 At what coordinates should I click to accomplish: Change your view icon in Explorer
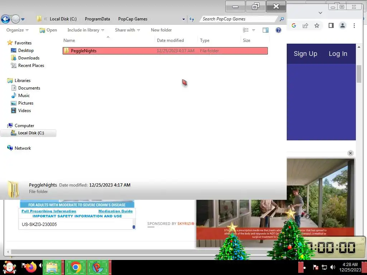point(246,30)
